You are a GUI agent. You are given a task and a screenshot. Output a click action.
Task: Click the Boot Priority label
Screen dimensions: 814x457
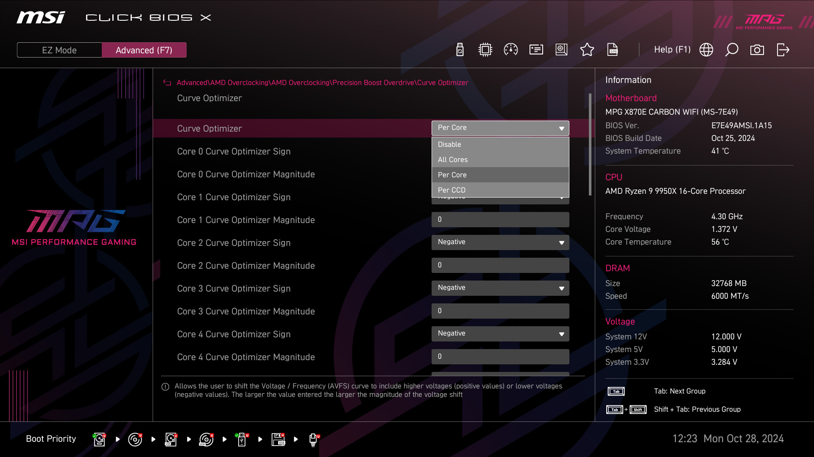(51, 439)
